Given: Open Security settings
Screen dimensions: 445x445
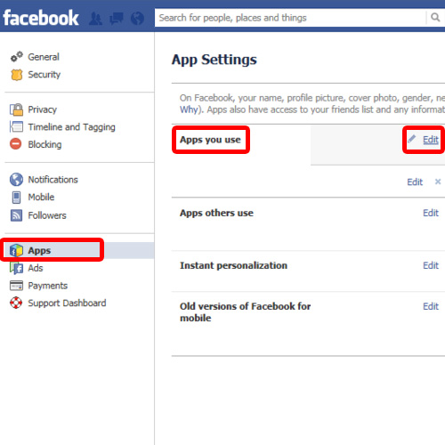Looking at the screenshot, I should click(x=44, y=75).
